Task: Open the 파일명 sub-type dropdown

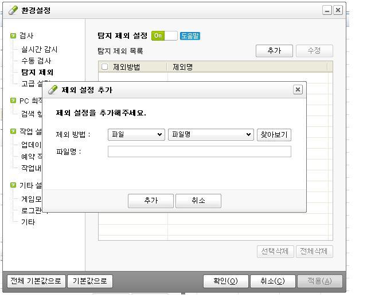Action: [x=211, y=135]
